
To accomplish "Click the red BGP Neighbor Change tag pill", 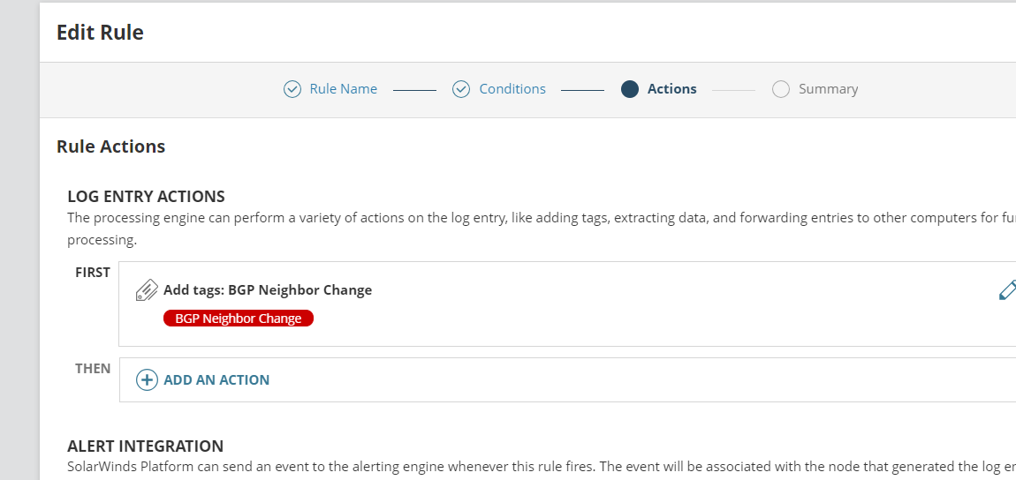I will 239,319.
